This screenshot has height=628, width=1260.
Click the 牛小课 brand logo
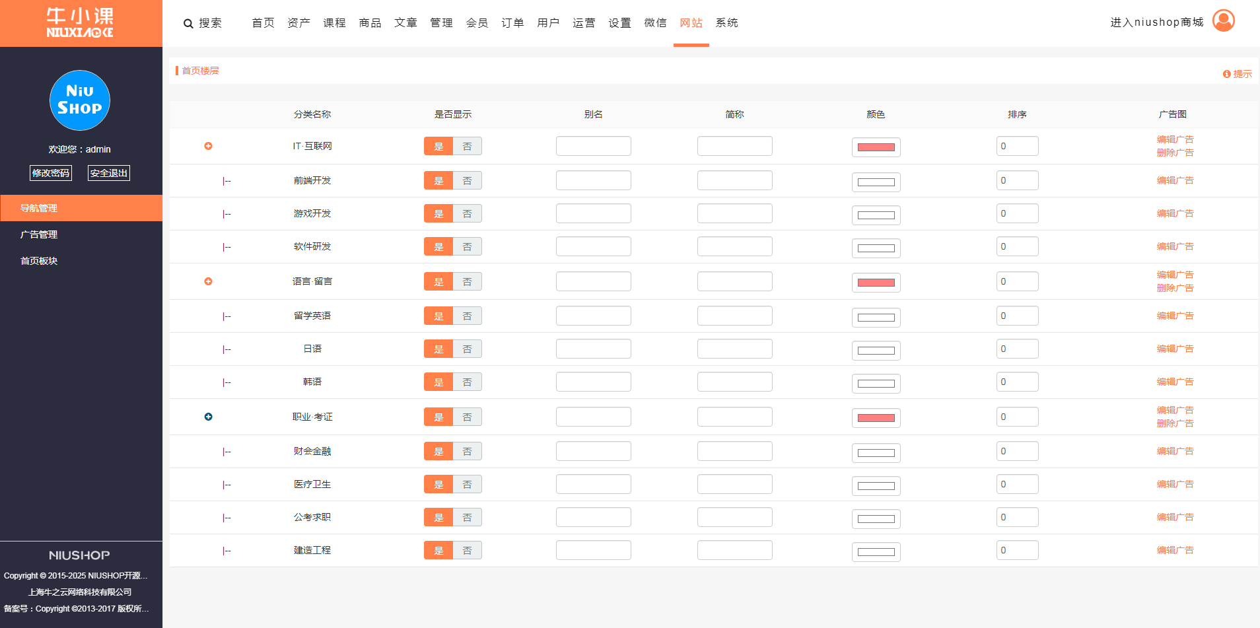point(80,23)
